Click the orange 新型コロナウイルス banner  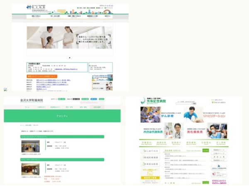point(42,76)
